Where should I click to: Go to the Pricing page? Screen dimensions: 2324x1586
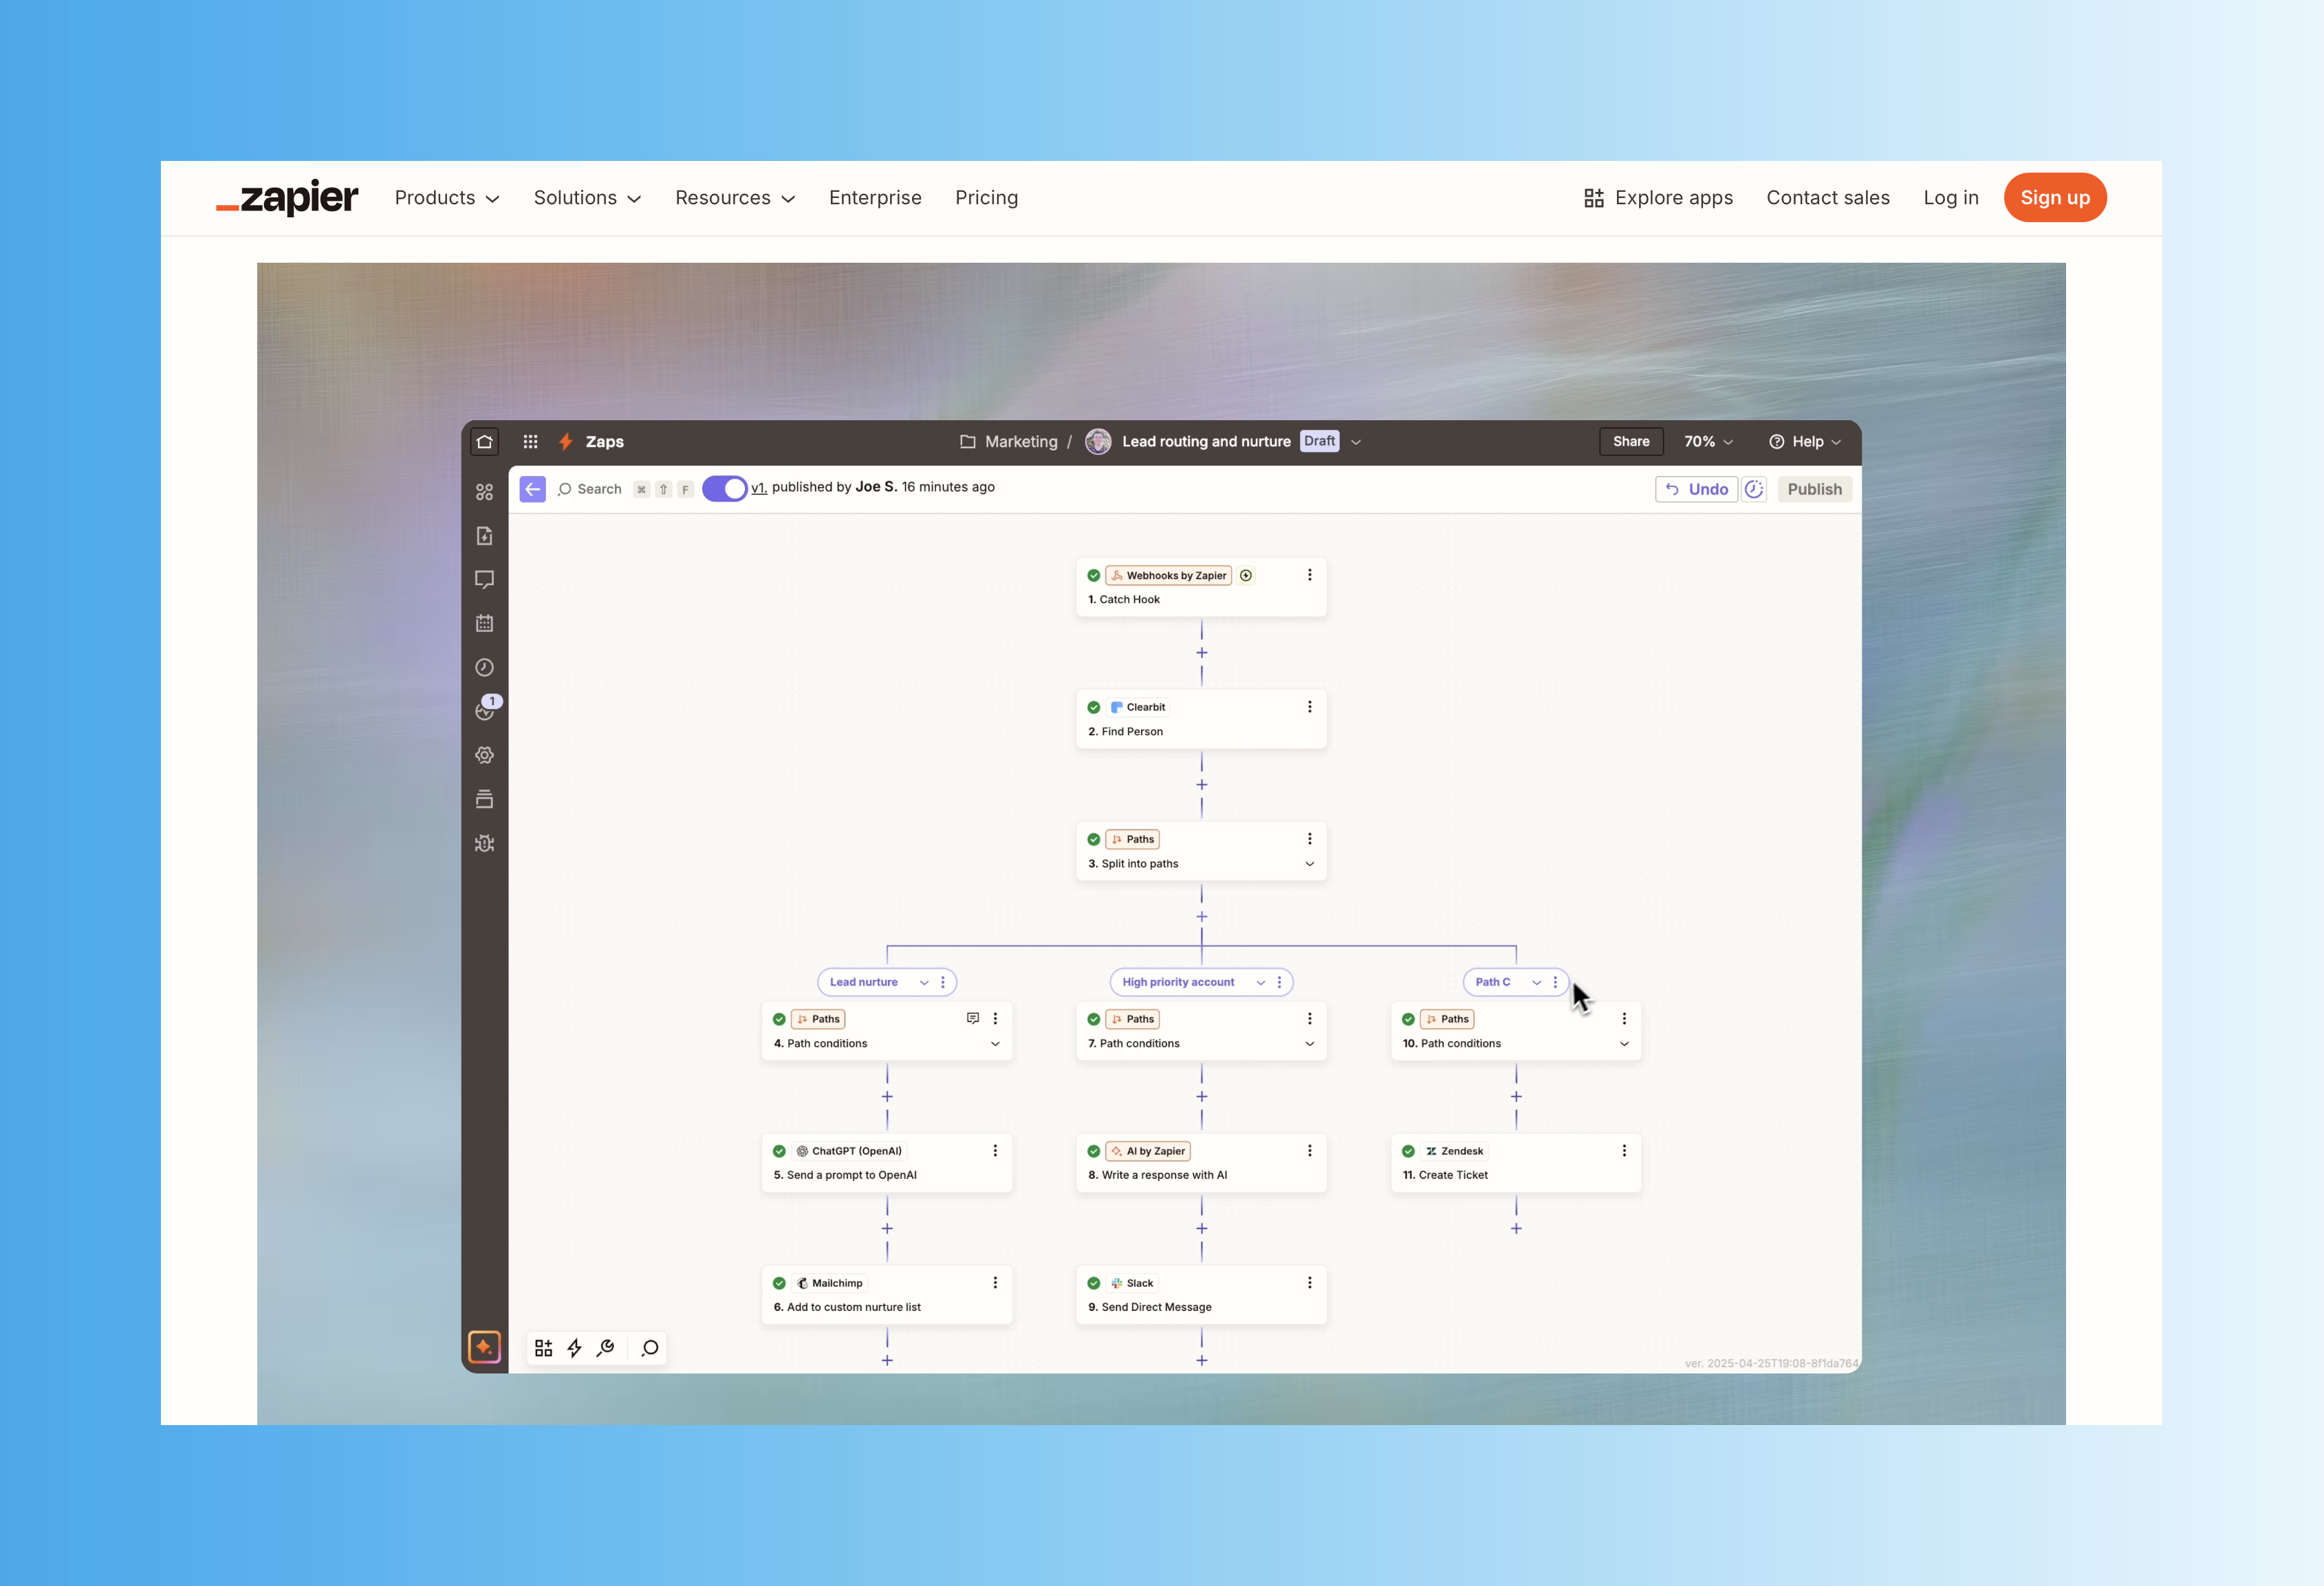coord(986,197)
